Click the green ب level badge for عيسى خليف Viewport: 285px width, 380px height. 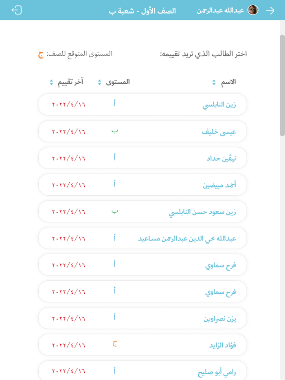click(115, 131)
